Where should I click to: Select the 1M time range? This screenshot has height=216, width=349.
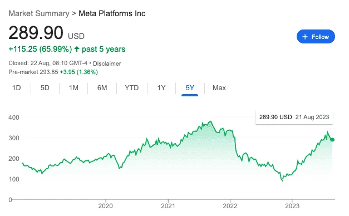click(73, 88)
